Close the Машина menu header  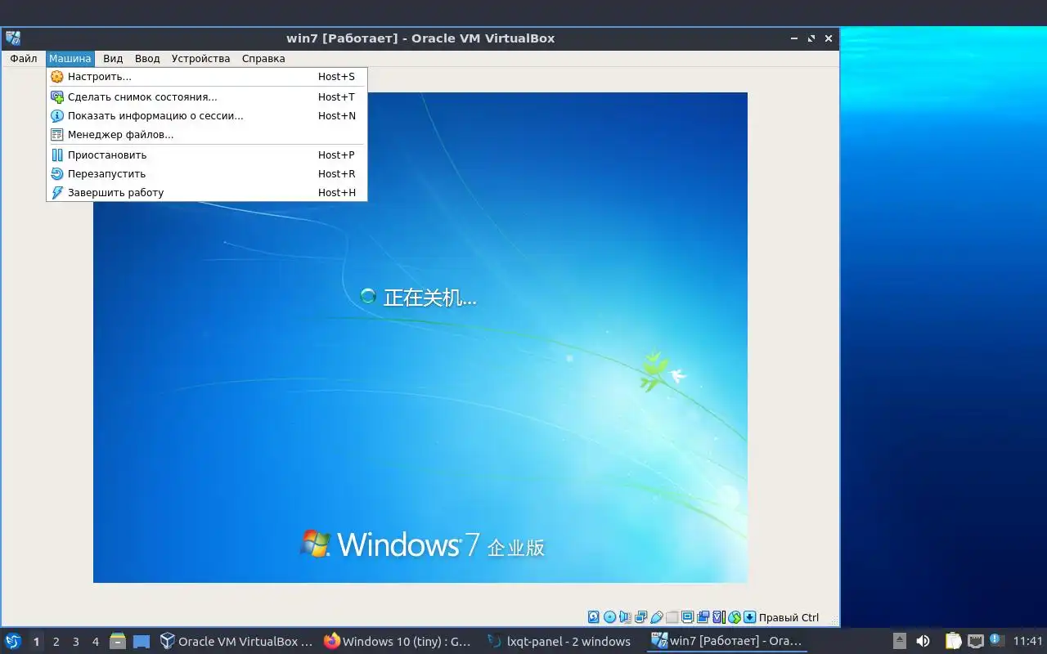pos(70,59)
